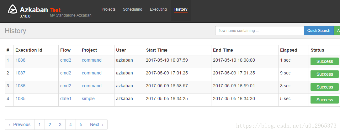The height and width of the screenshot is (132, 340).
Task: Open command project in first row
Action: click(92, 60)
